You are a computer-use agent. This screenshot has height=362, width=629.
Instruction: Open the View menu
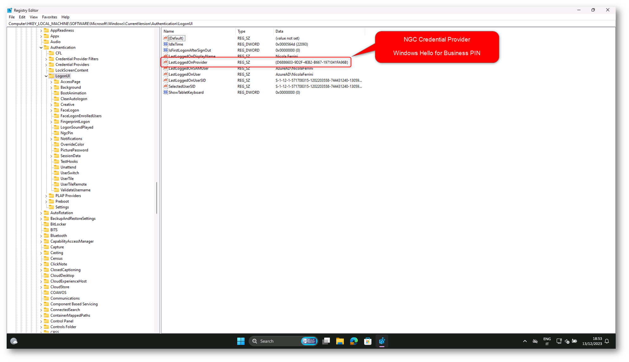[34, 17]
